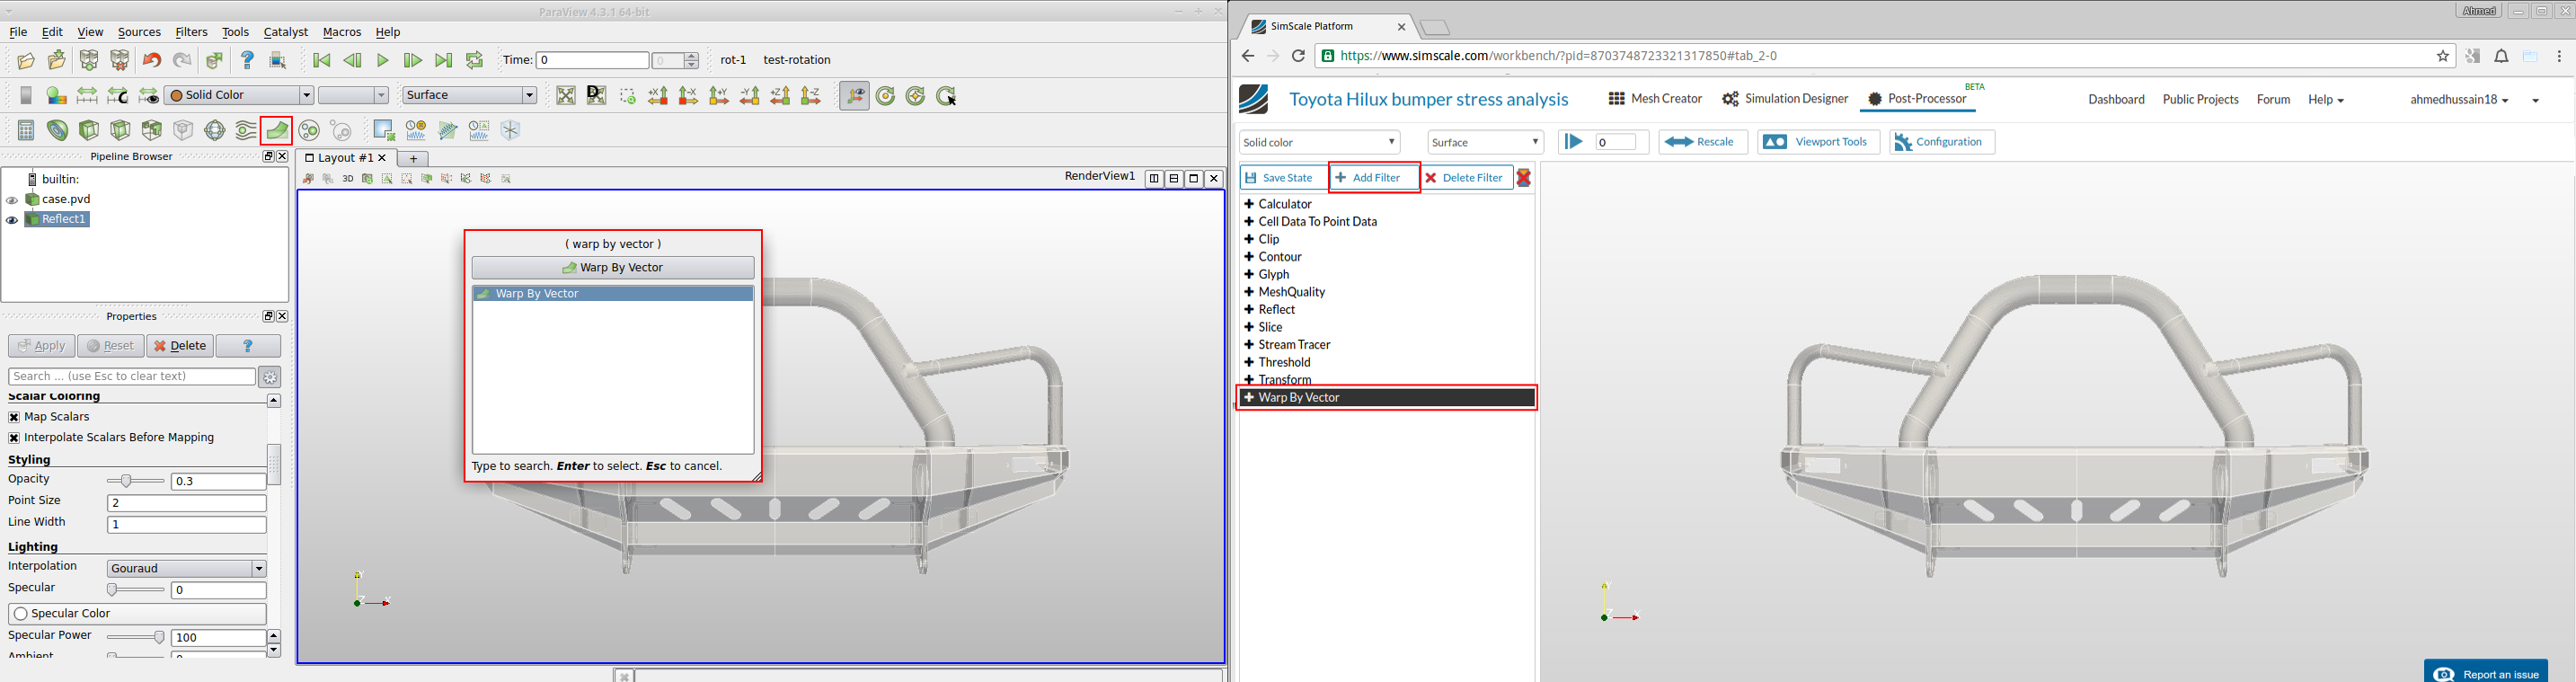Click the Slice filter toolbar icon
The image size is (2576, 682).
(x=121, y=131)
